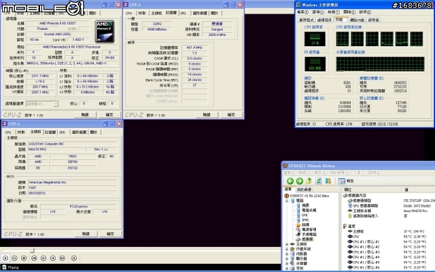This screenshot has width=435, height=272.
Task: Click the green Back arrow in EVEREST
Action: coord(290,181)
